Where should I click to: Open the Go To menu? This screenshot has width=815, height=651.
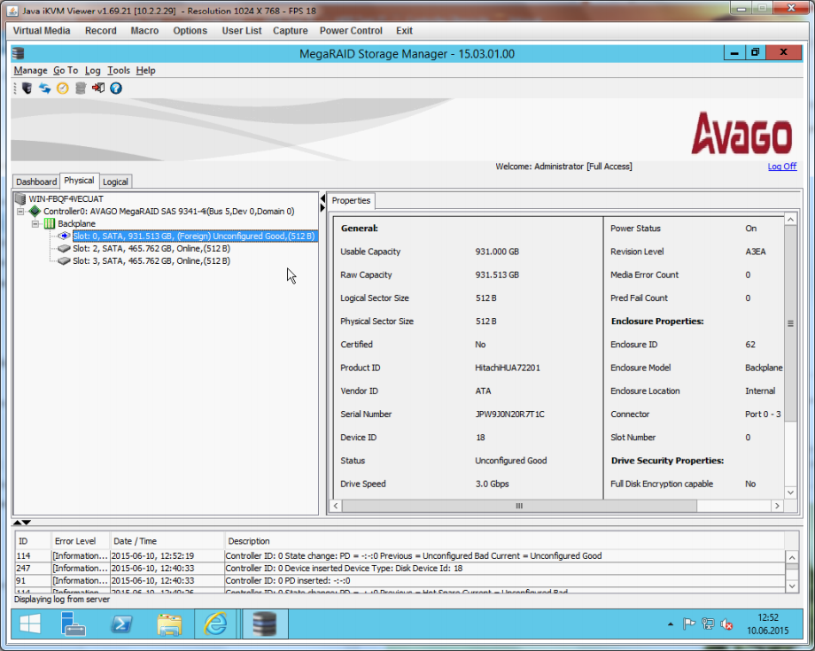tap(66, 70)
